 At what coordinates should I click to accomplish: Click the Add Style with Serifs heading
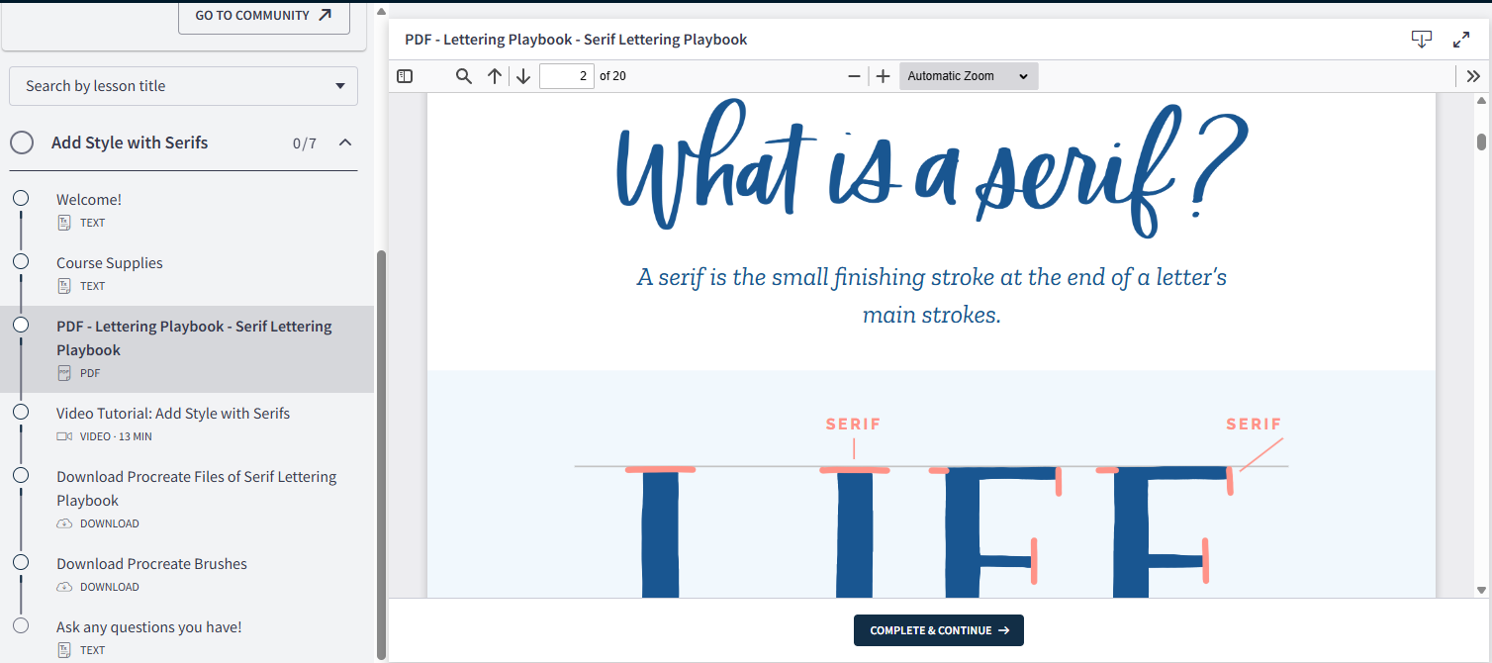[130, 142]
